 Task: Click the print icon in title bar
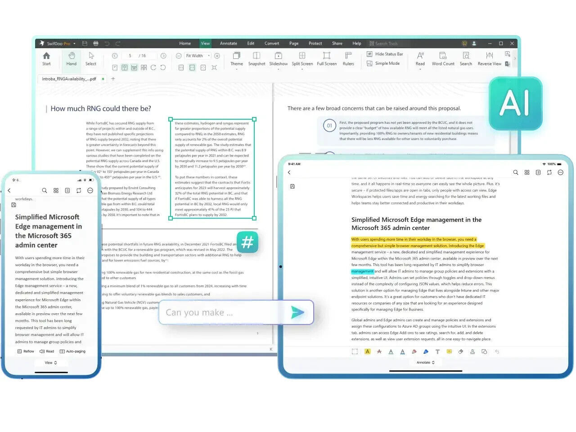(96, 44)
